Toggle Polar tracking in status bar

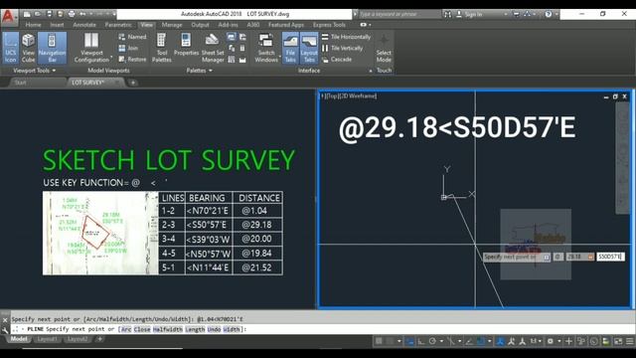click(432, 341)
